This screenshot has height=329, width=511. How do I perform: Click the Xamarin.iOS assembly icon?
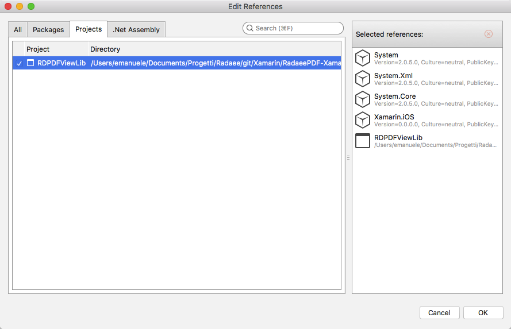coord(363,121)
